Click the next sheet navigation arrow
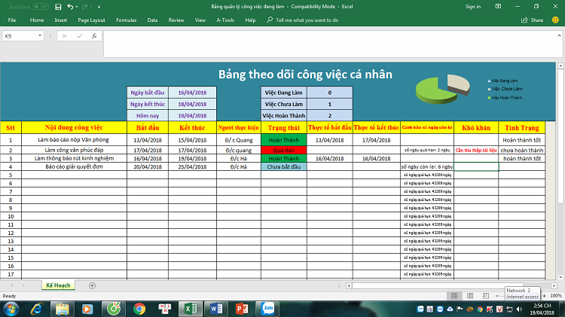The width and height of the screenshot is (565, 317). click(24, 285)
